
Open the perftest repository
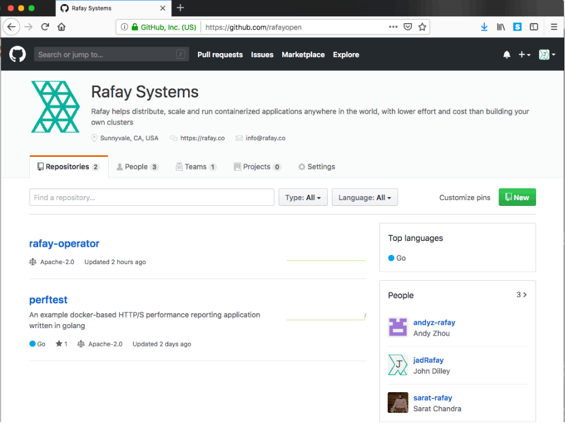(x=48, y=300)
